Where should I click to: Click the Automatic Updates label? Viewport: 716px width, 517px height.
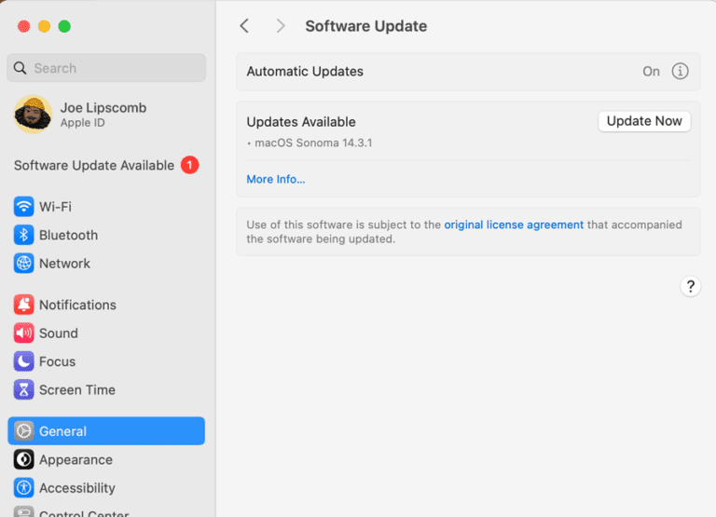(x=305, y=71)
